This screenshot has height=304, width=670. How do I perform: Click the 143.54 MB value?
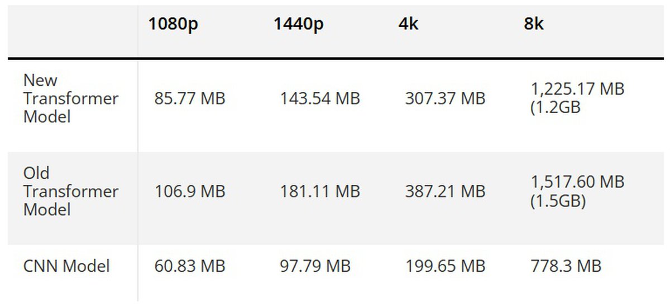[320, 99]
